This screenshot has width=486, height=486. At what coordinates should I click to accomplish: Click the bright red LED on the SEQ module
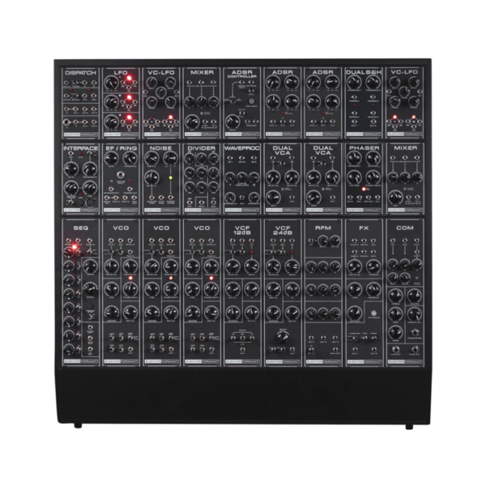tap(75, 247)
